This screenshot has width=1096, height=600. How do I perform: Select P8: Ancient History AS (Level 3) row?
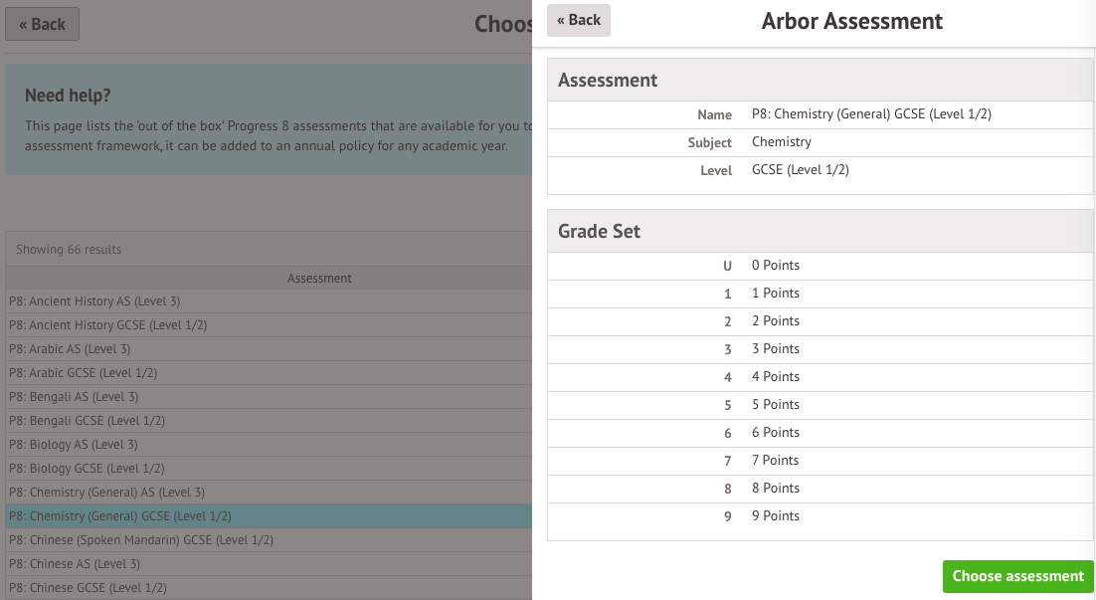tap(94, 301)
